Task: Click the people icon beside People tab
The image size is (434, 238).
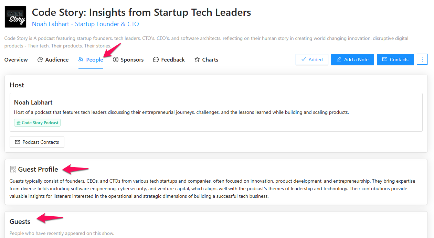Action: [x=81, y=60]
